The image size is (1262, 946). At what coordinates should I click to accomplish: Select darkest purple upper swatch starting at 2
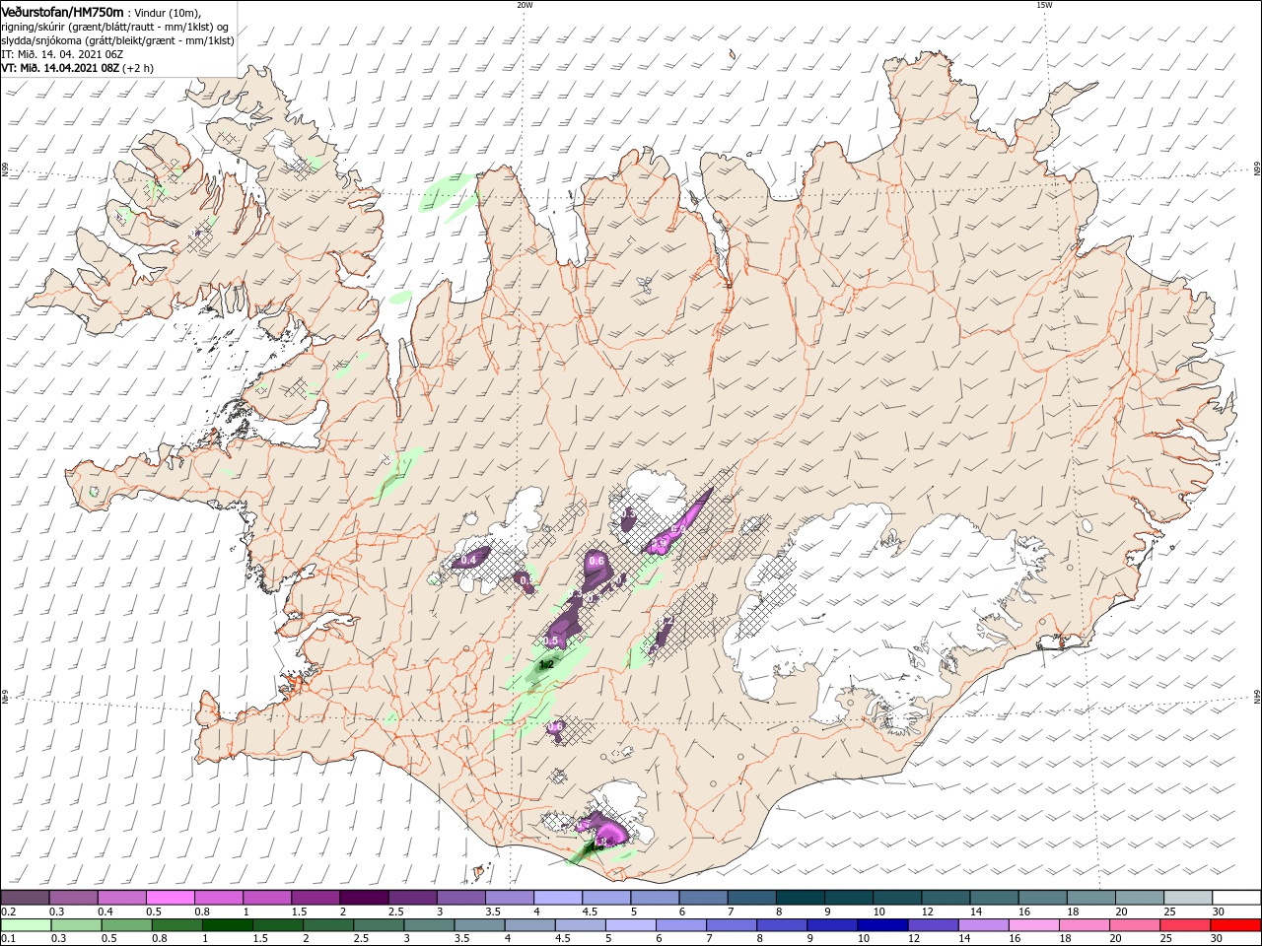[364, 898]
